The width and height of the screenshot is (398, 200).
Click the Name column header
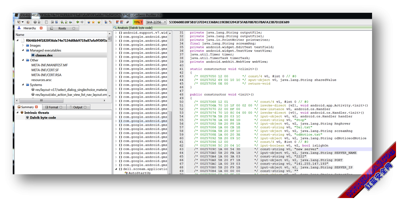pos(61,35)
